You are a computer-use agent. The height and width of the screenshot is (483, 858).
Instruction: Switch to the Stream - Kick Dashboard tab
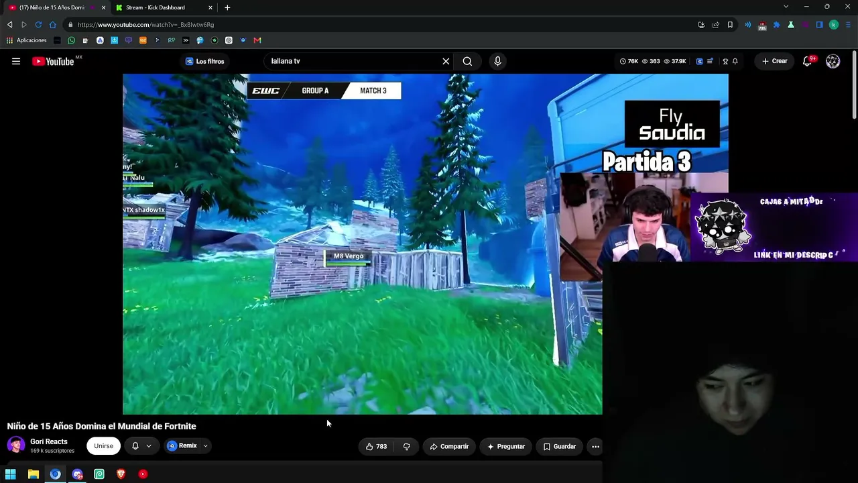tap(156, 7)
